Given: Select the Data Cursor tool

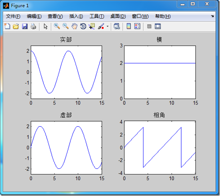Looking at the screenshot, I should 92,26.
